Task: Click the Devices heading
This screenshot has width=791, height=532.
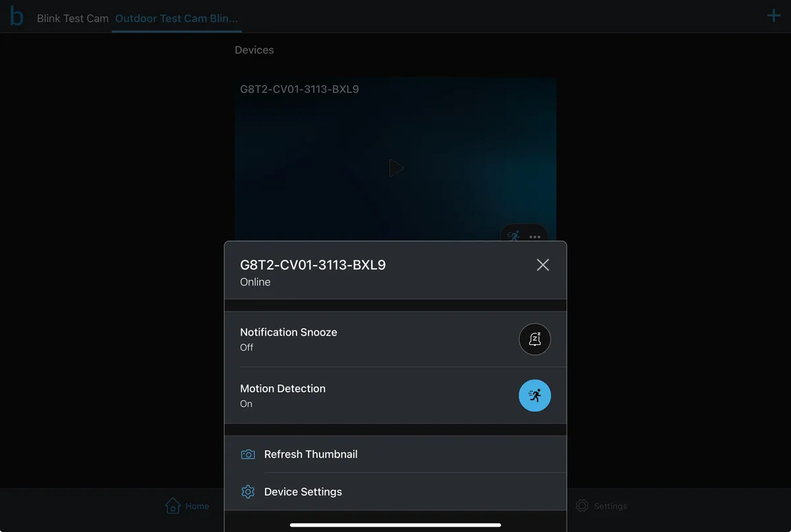Action: (x=254, y=50)
